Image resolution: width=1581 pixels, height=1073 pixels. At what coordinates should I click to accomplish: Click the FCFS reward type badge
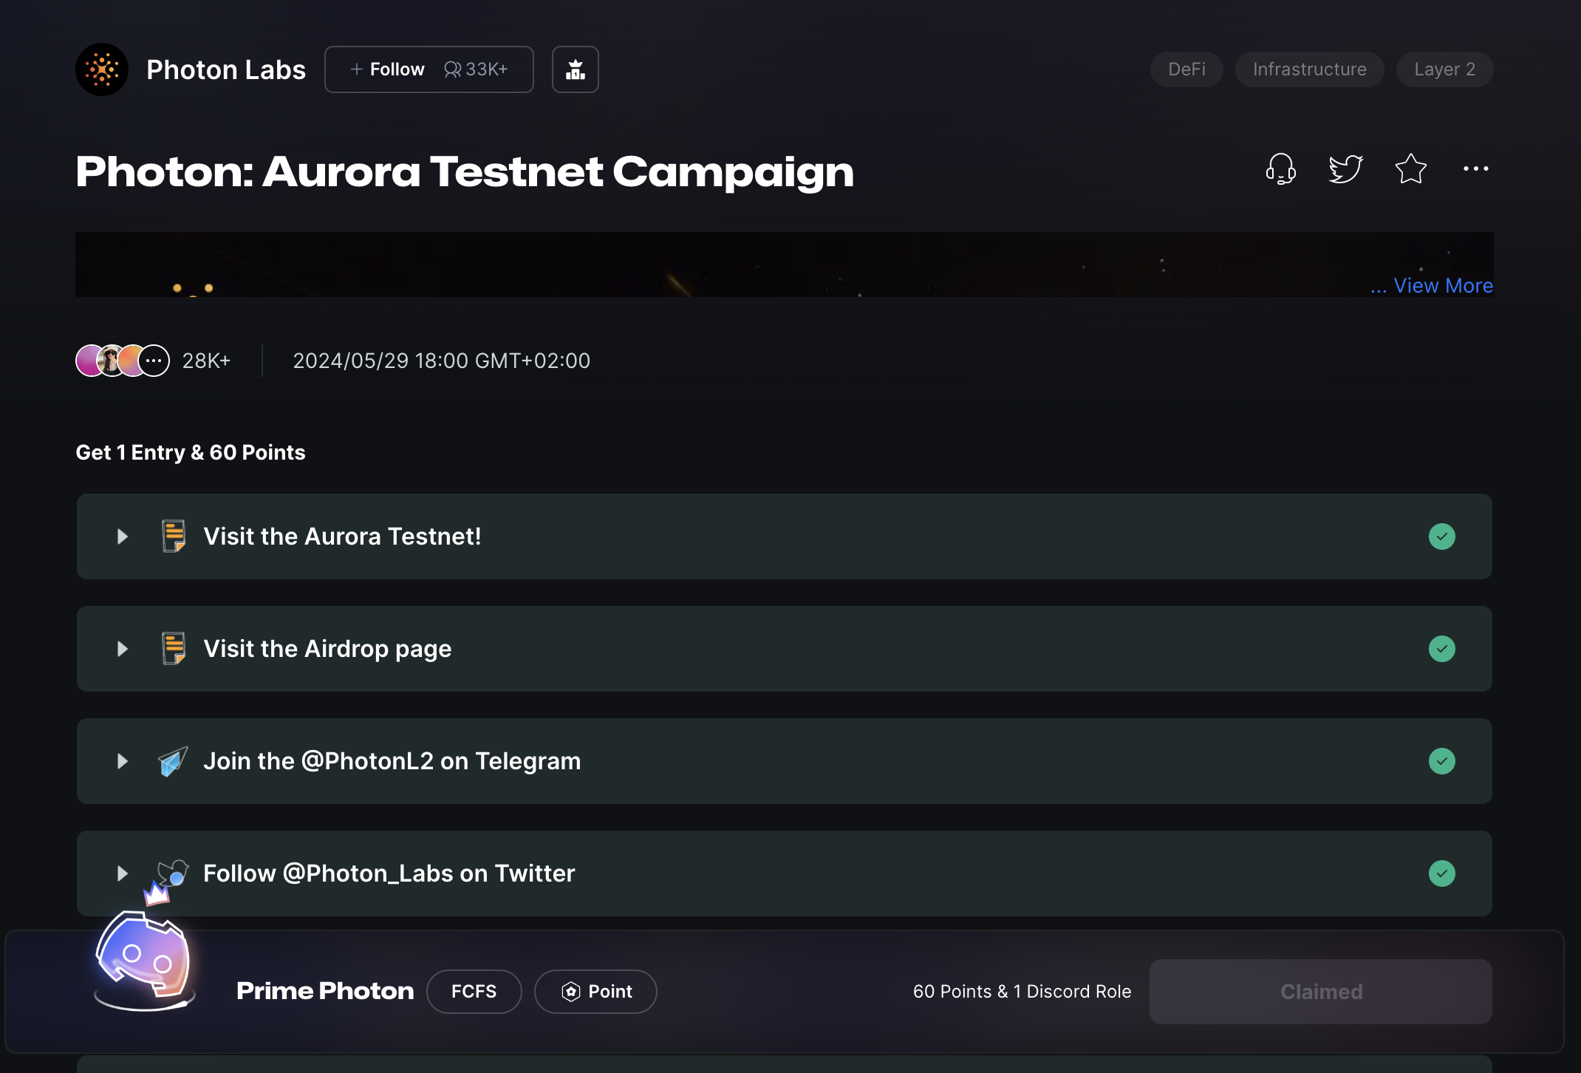tap(474, 992)
